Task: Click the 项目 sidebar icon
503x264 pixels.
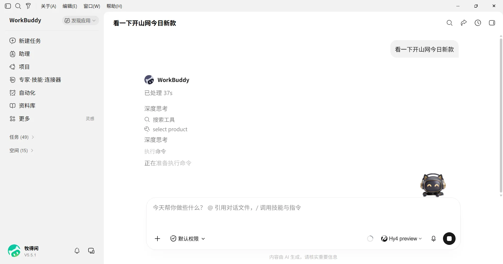Action: click(12, 67)
